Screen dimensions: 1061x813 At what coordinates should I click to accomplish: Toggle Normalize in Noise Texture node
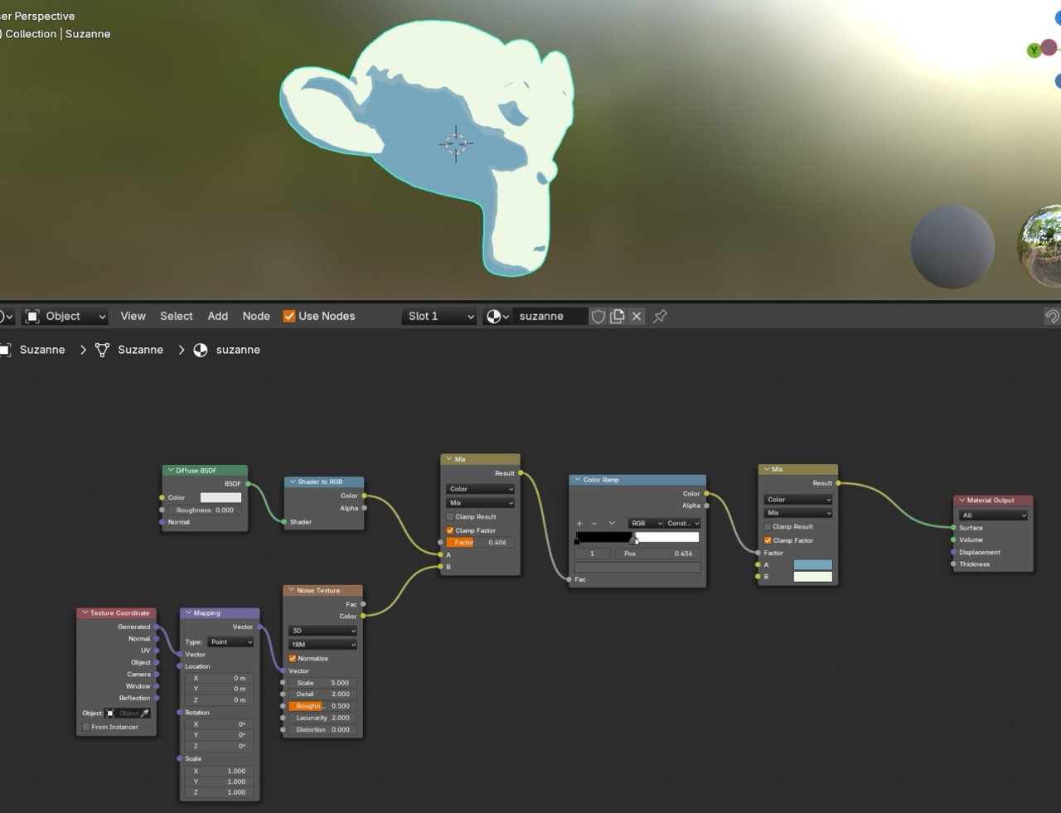pos(293,658)
